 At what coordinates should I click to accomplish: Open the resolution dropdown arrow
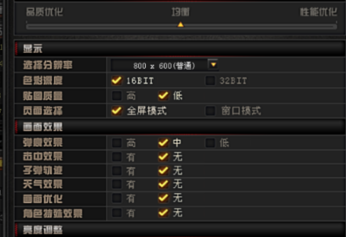213,64
